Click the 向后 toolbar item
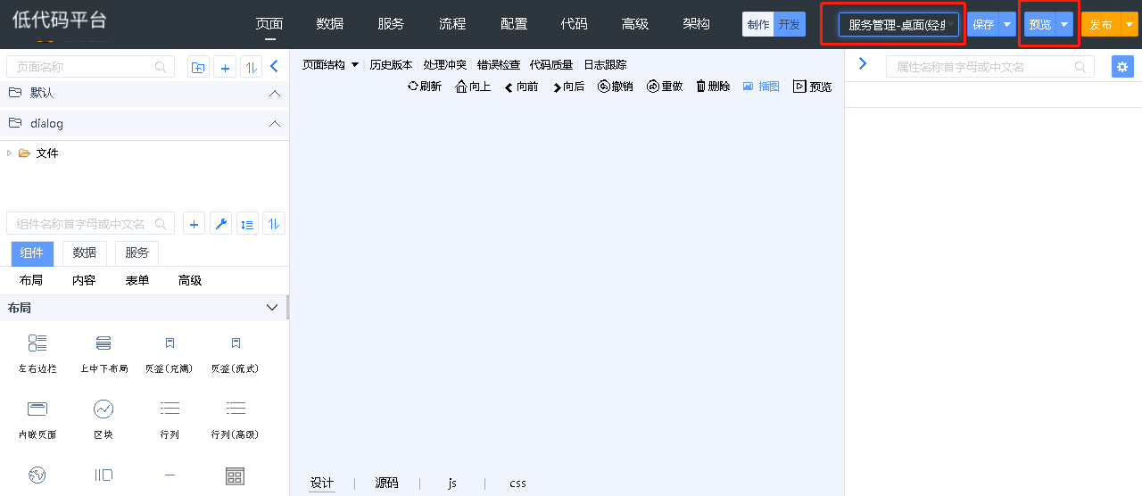The width and height of the screenshot is (1142, 496). pos(568,87)
